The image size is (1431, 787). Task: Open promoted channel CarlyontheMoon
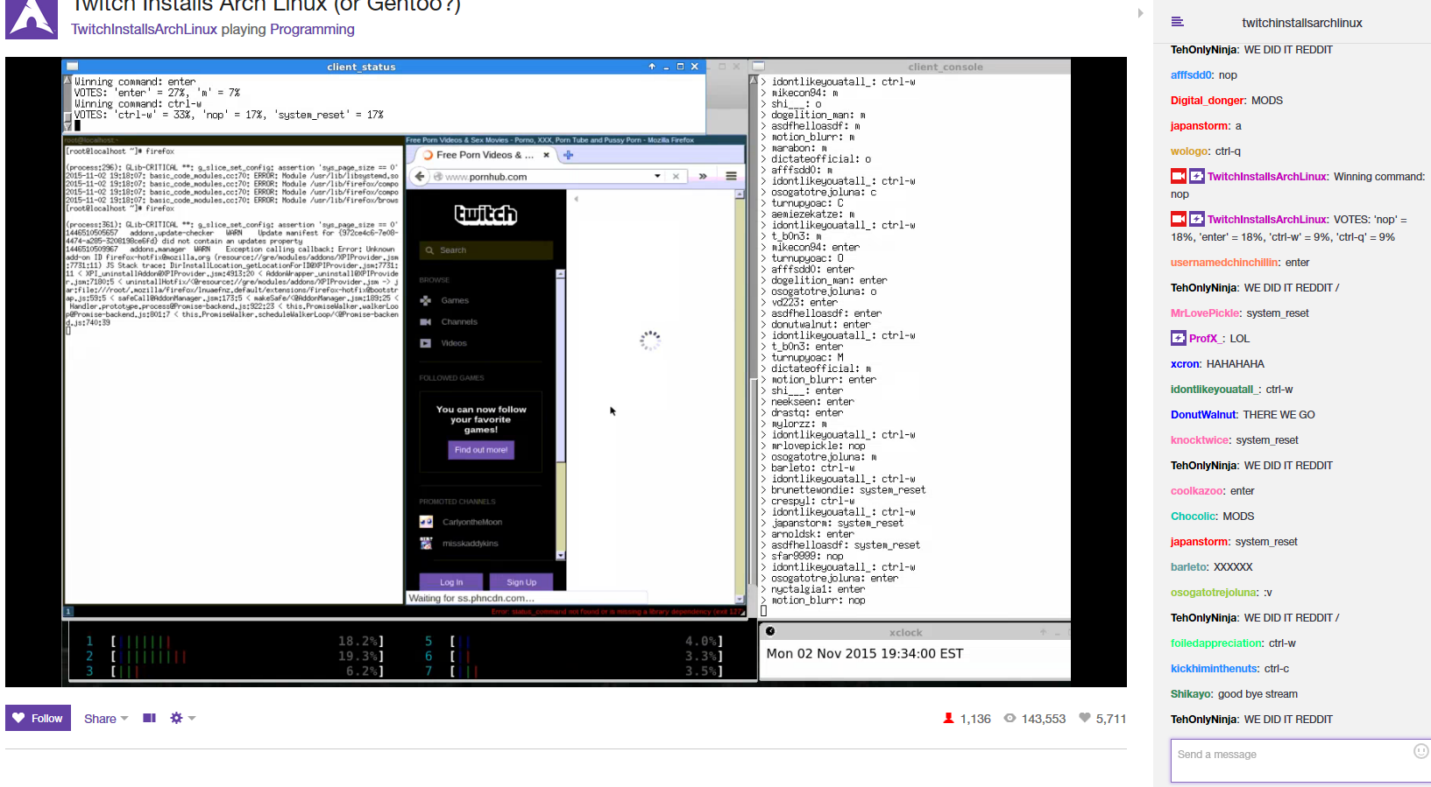[x=472, y=522]
